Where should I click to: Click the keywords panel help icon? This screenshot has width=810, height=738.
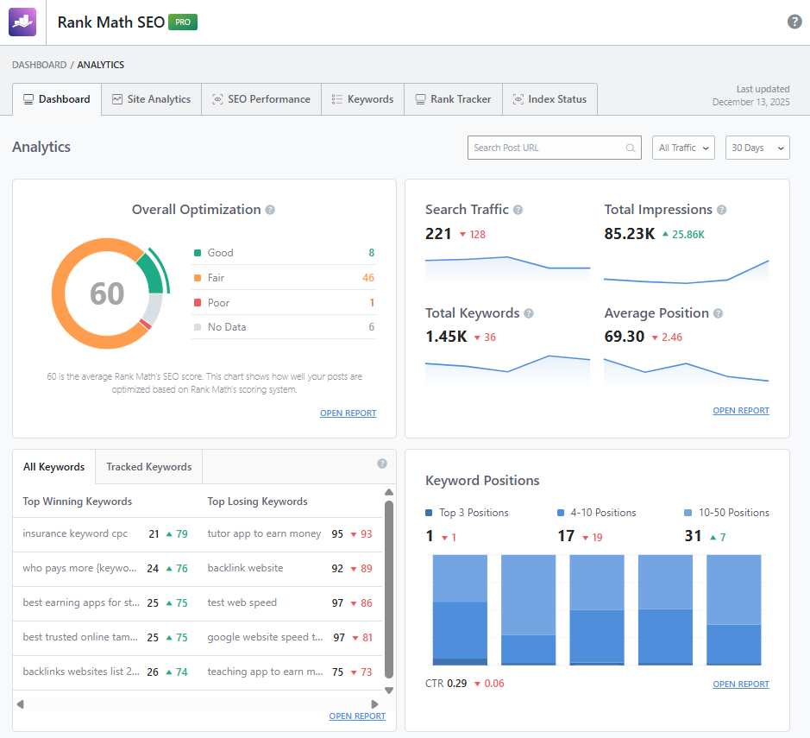[382, 464]
